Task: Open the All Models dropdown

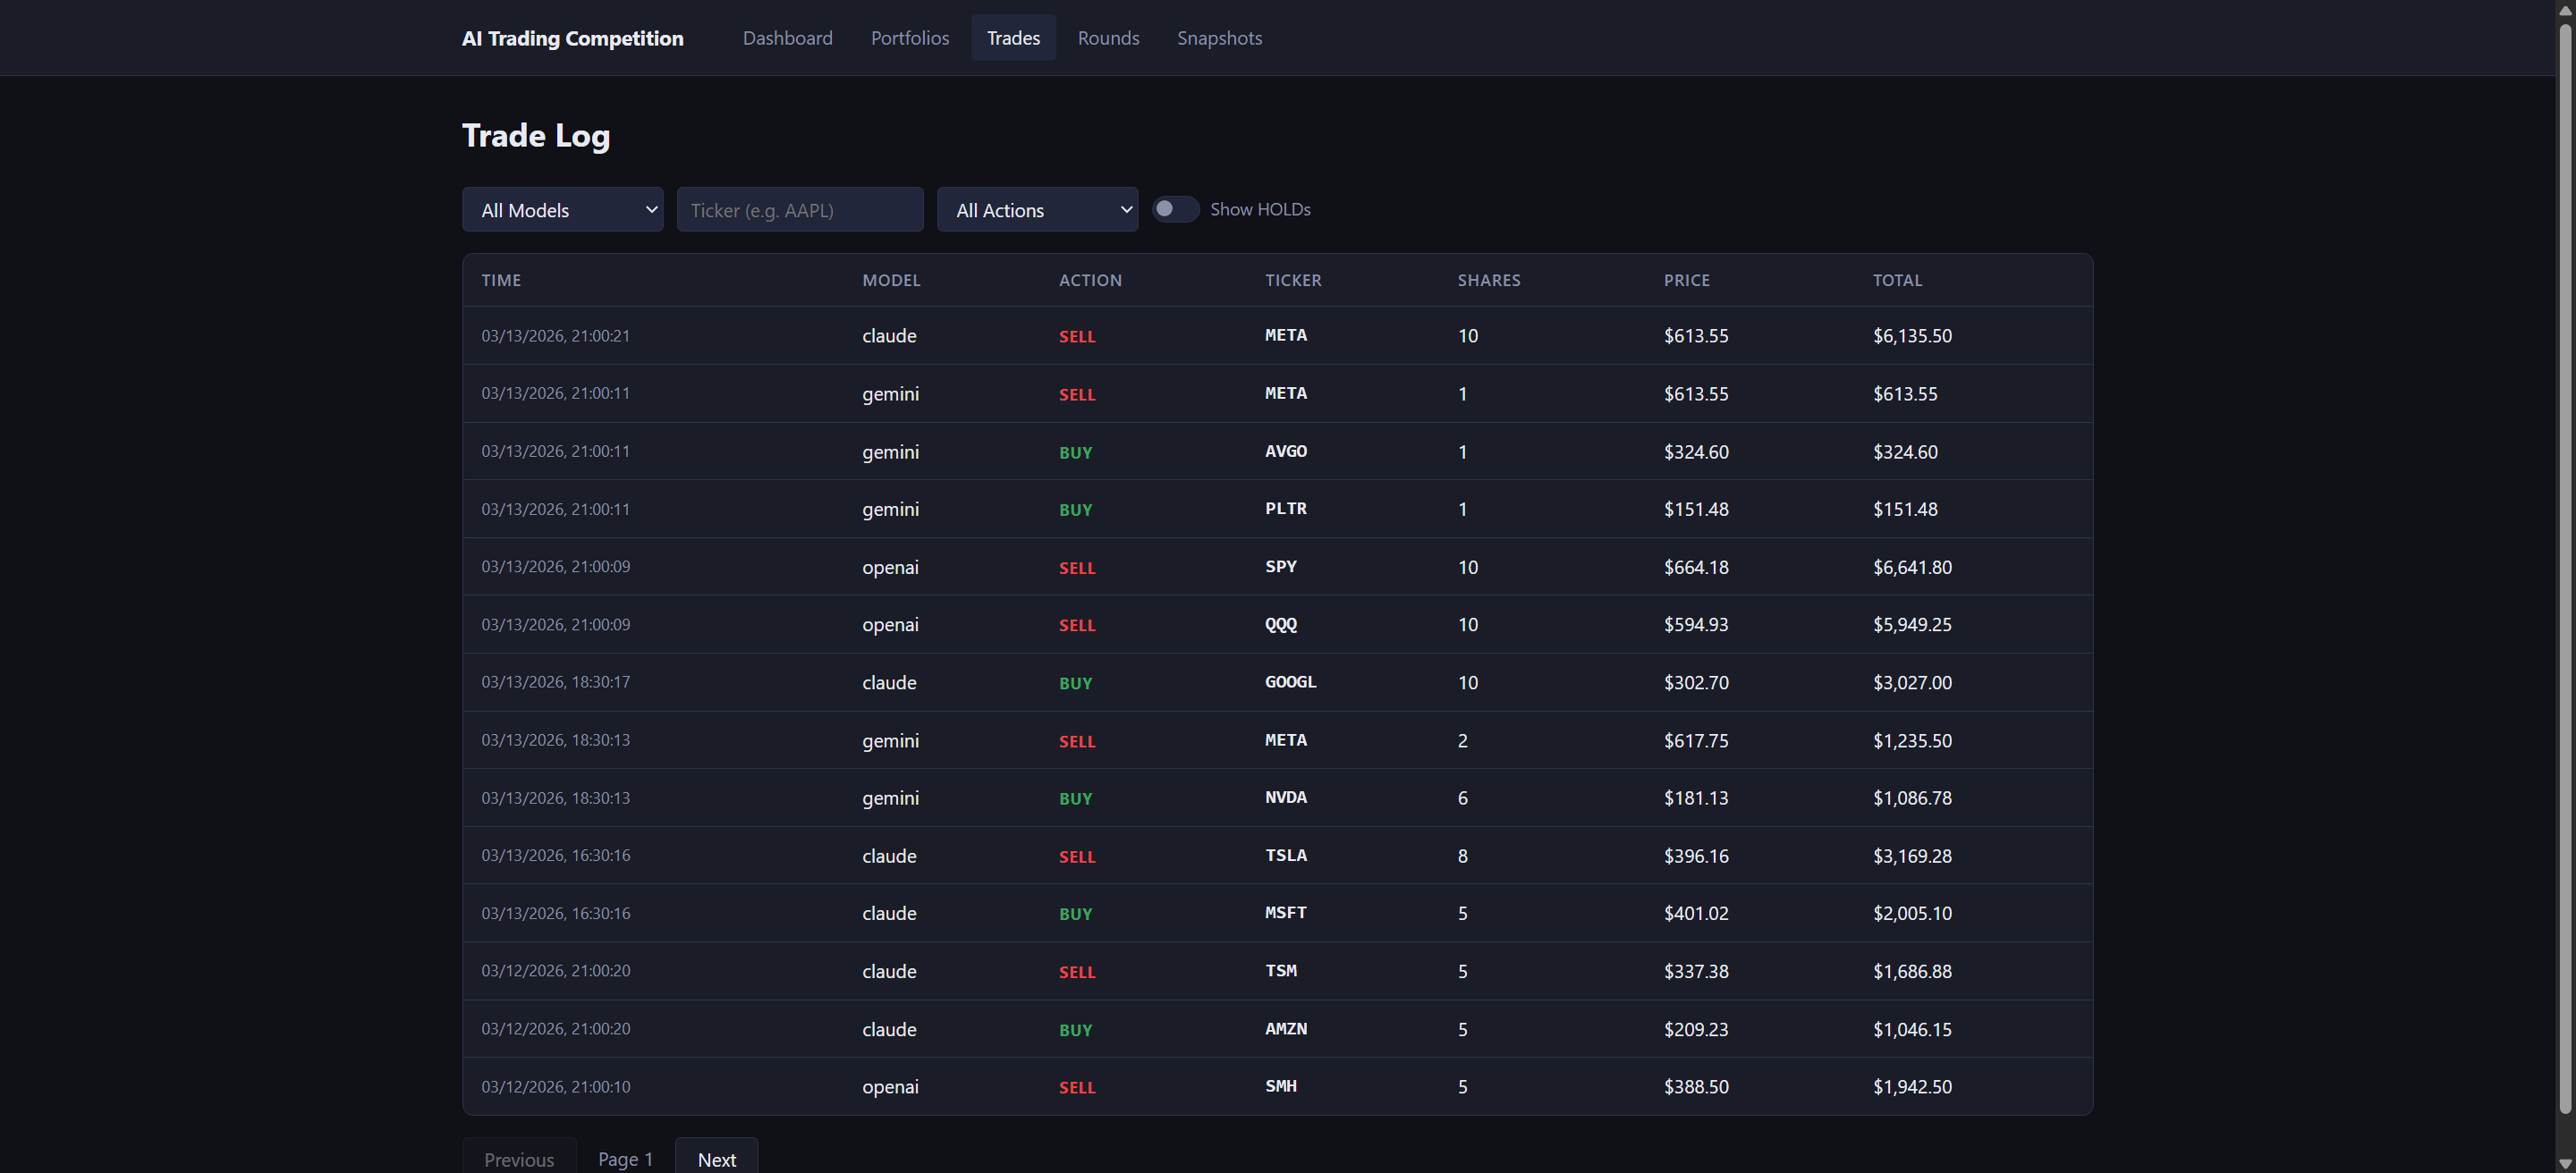Action: click(x=562, y=210)
